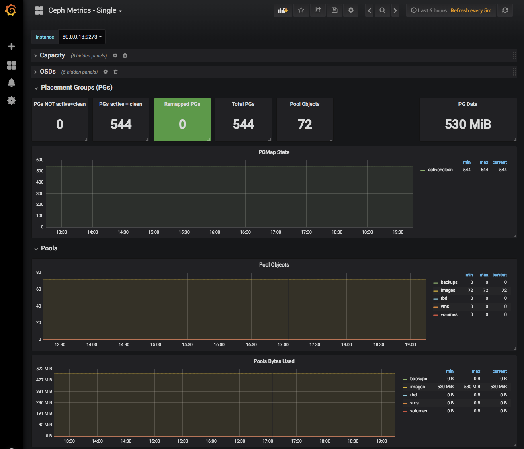Toggle the images series in Pool Objects legend
Viewport: 524px width, 449px height.
pyautogui.click(x=448, y=290)
